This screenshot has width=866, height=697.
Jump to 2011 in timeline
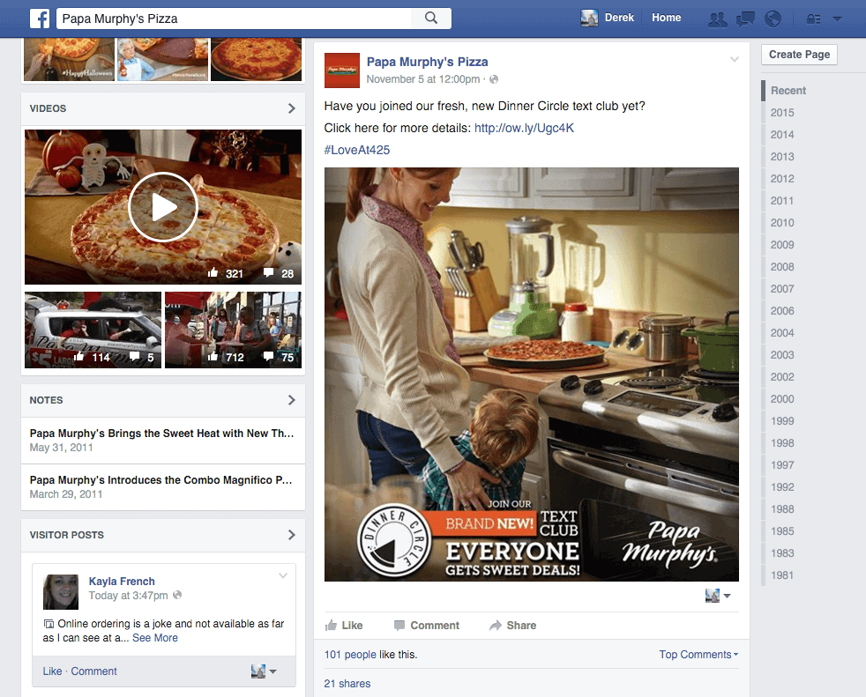782,201
